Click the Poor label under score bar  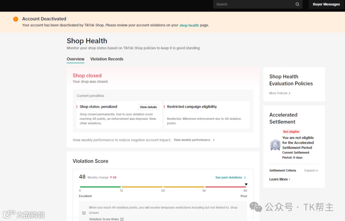(x=244, y=196)
